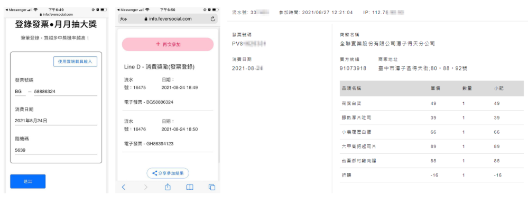Click the 使用雲端載具輸入 button

pos(75,62)
